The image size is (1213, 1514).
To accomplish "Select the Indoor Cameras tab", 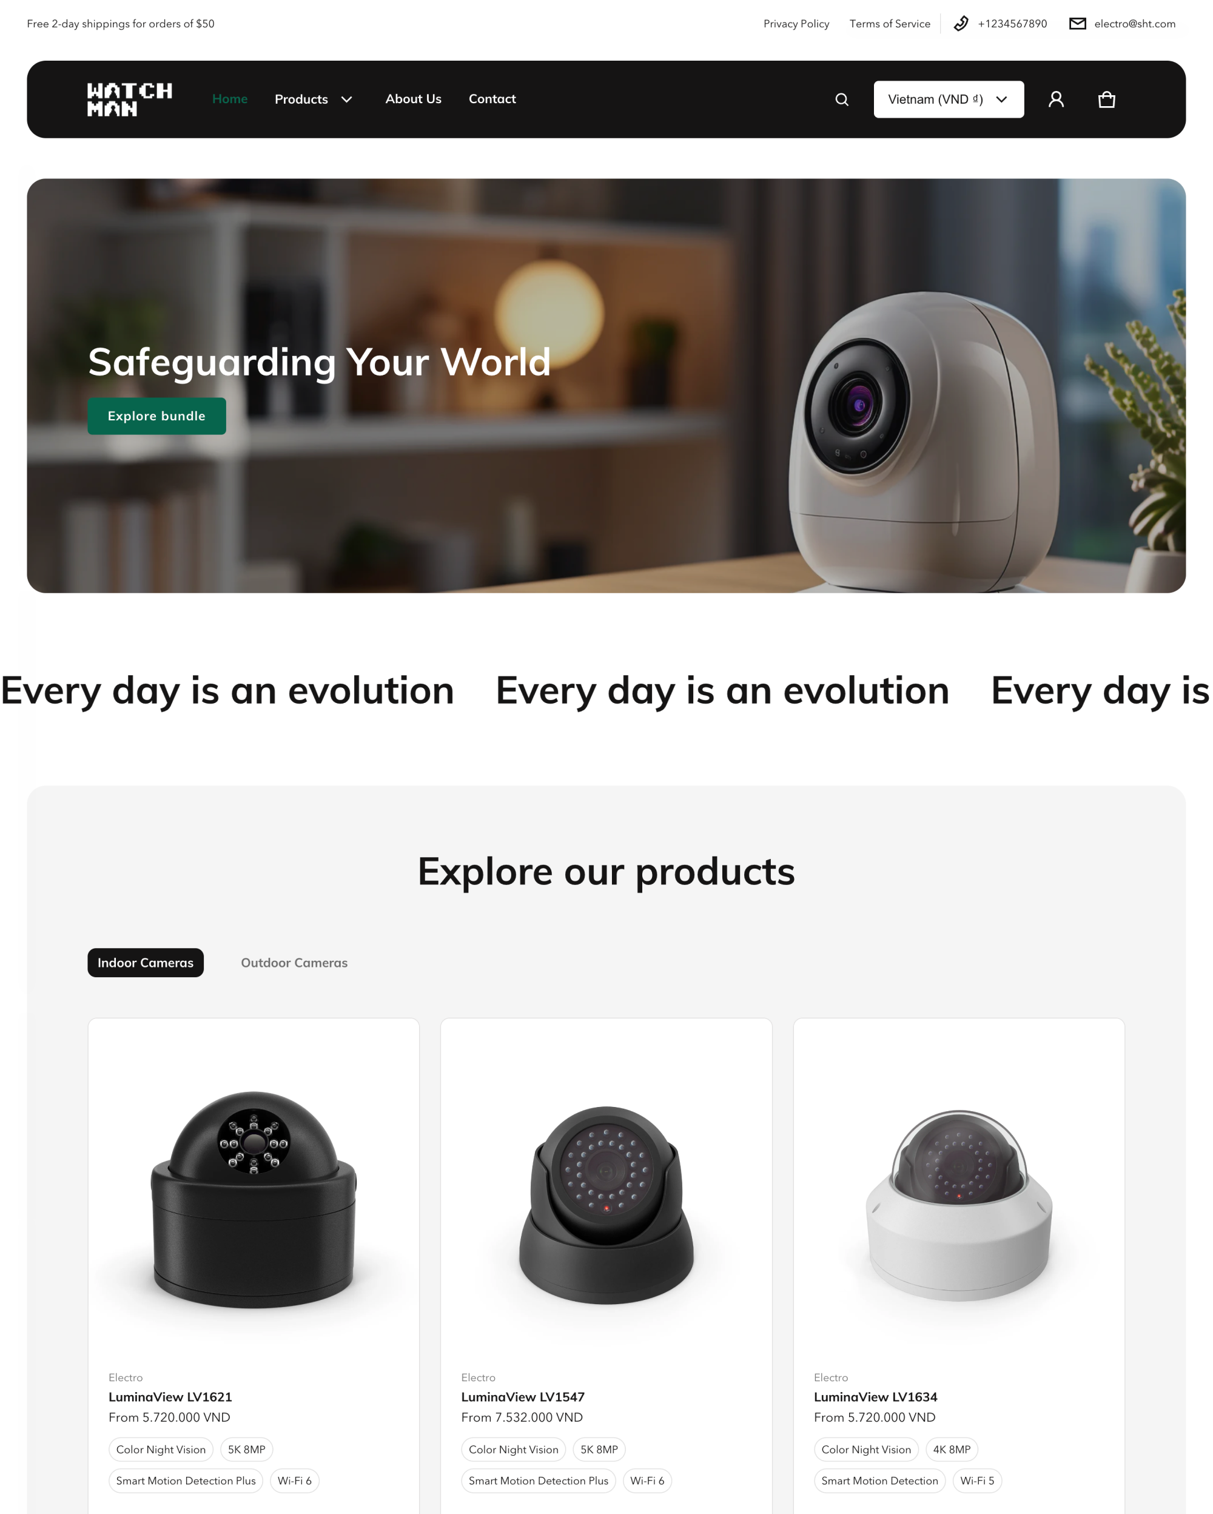I will (x=145, y=962).
